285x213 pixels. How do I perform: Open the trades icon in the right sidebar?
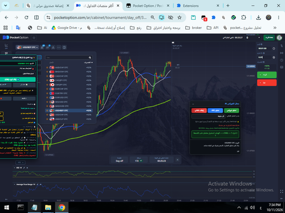282,46
